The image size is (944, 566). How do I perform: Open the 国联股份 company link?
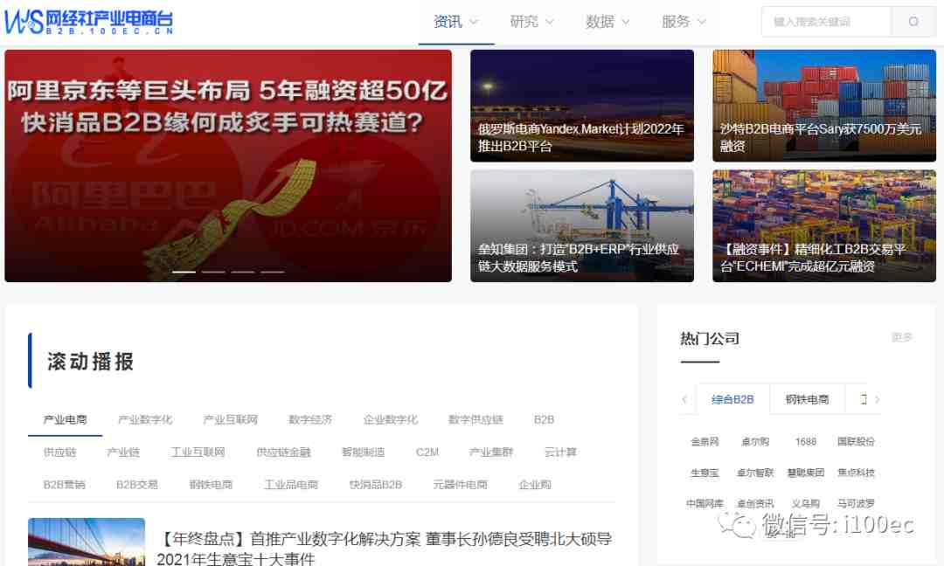(x=856, y=441)
